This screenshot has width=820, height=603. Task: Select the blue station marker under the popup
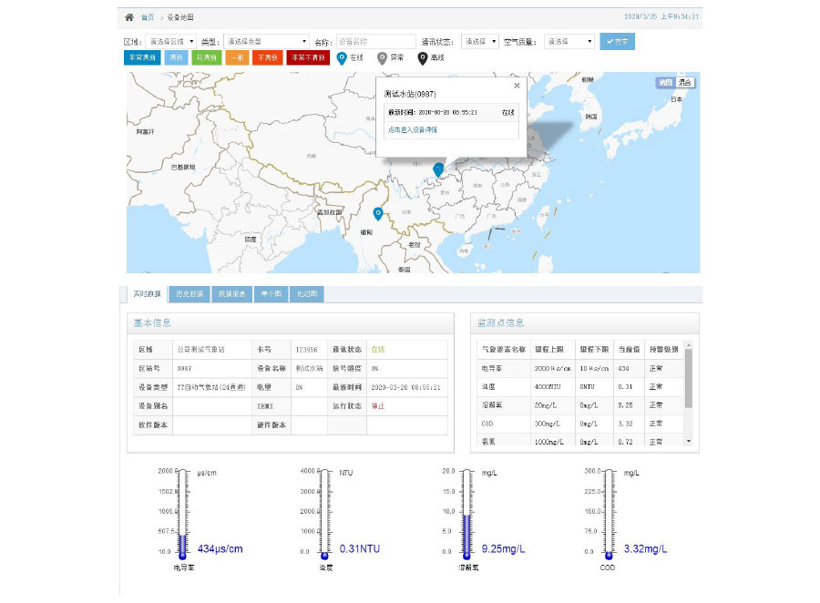[438, 169]
